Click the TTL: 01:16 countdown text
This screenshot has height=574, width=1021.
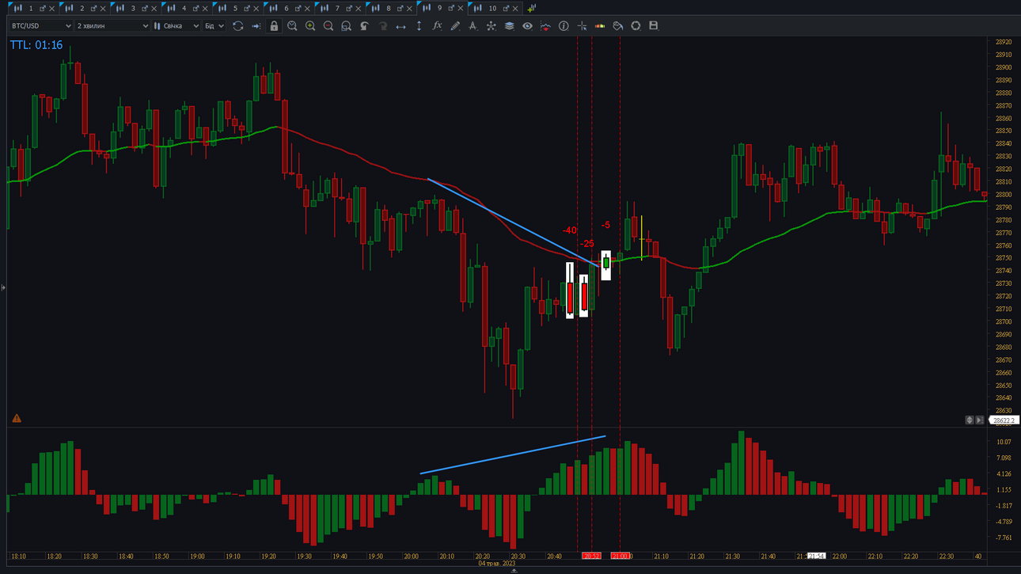(x=36, y=45)
